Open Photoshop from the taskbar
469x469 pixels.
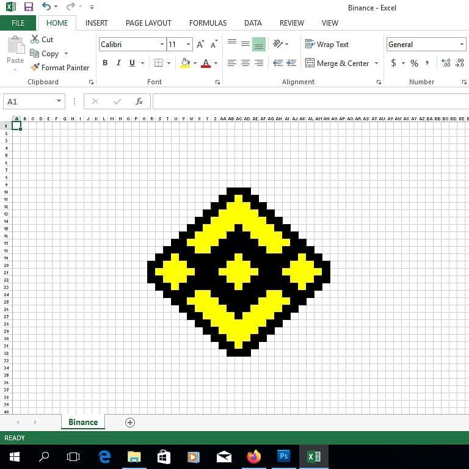(283, 456)
